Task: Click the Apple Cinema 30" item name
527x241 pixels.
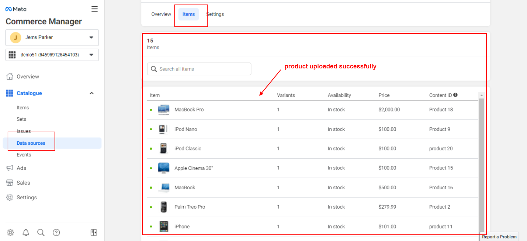Action: tap(193, 168)
